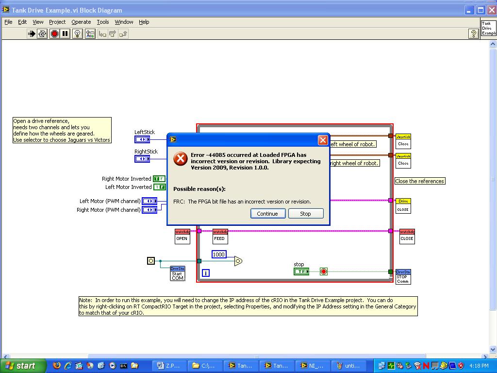Open the Left Motor PWM channel selector

tap(149, 201)
